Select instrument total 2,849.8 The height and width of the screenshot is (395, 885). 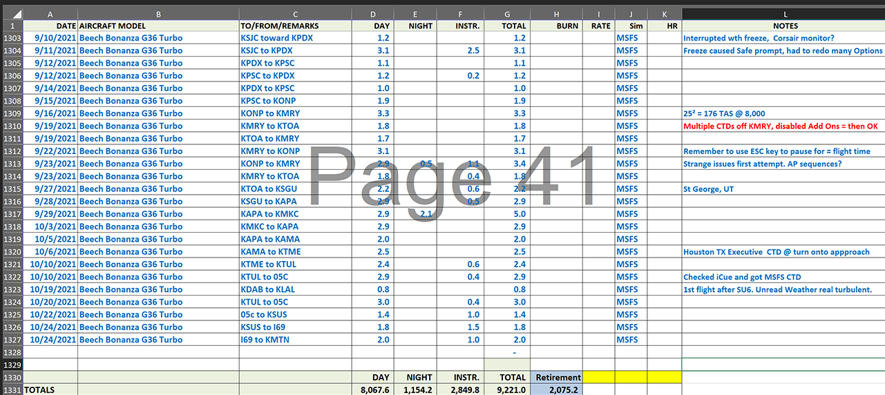tap(460, 389)
